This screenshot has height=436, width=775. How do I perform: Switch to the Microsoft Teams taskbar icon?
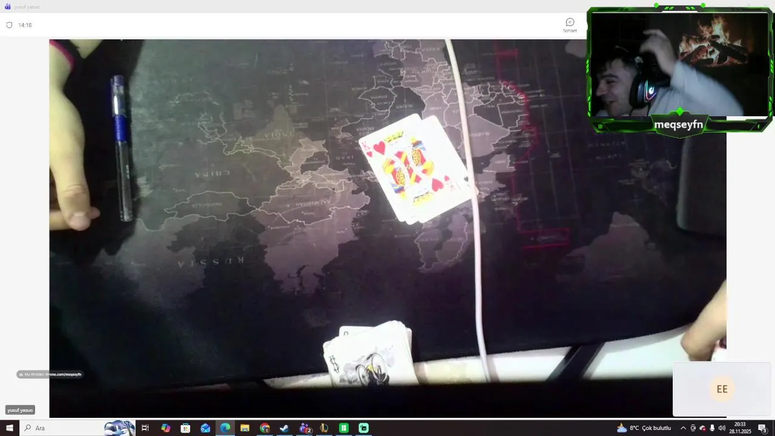(305, 428)
